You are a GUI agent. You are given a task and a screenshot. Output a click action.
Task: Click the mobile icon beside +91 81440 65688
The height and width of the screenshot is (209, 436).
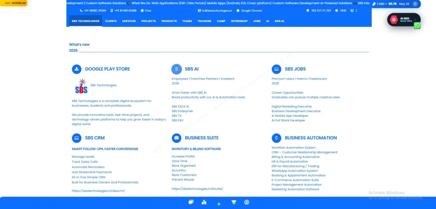[112, 11]
